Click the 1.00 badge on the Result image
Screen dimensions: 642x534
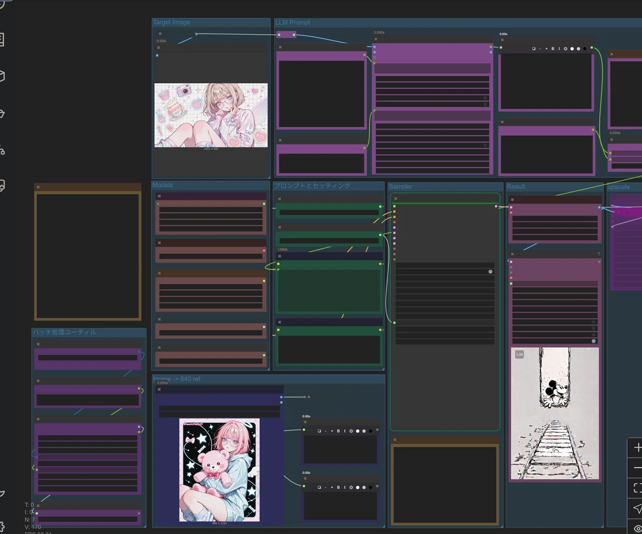pyautogui.click(x=519, y=354)
